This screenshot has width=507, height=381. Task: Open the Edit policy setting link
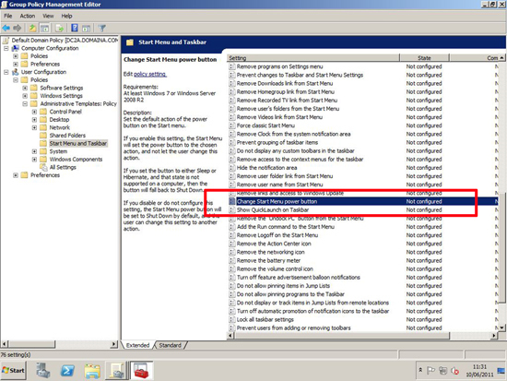pos(150,74)
